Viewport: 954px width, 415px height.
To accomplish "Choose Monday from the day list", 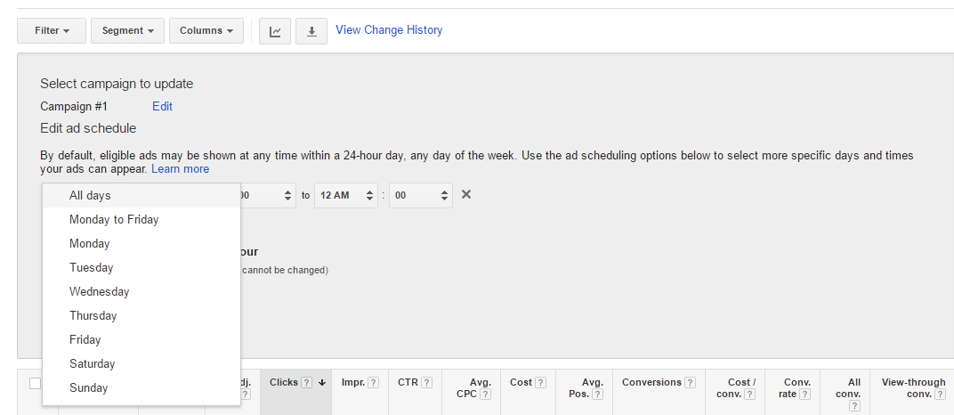I will (x=141, y=243).
